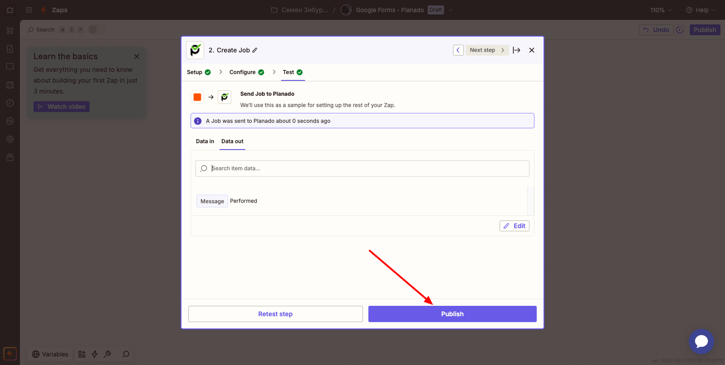Click the bottom toolbar add-grid icon

click(x=82, y=354)
